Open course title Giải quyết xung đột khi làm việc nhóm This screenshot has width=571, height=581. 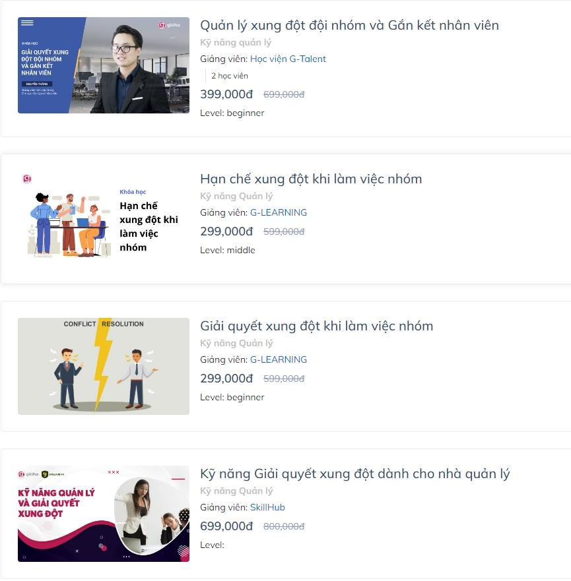316,326
